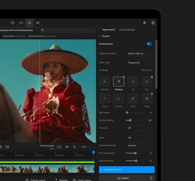This screenshot has width=195, height=181.
Task: Open the three-dot options menu above preview
Action: pos(93,36)
